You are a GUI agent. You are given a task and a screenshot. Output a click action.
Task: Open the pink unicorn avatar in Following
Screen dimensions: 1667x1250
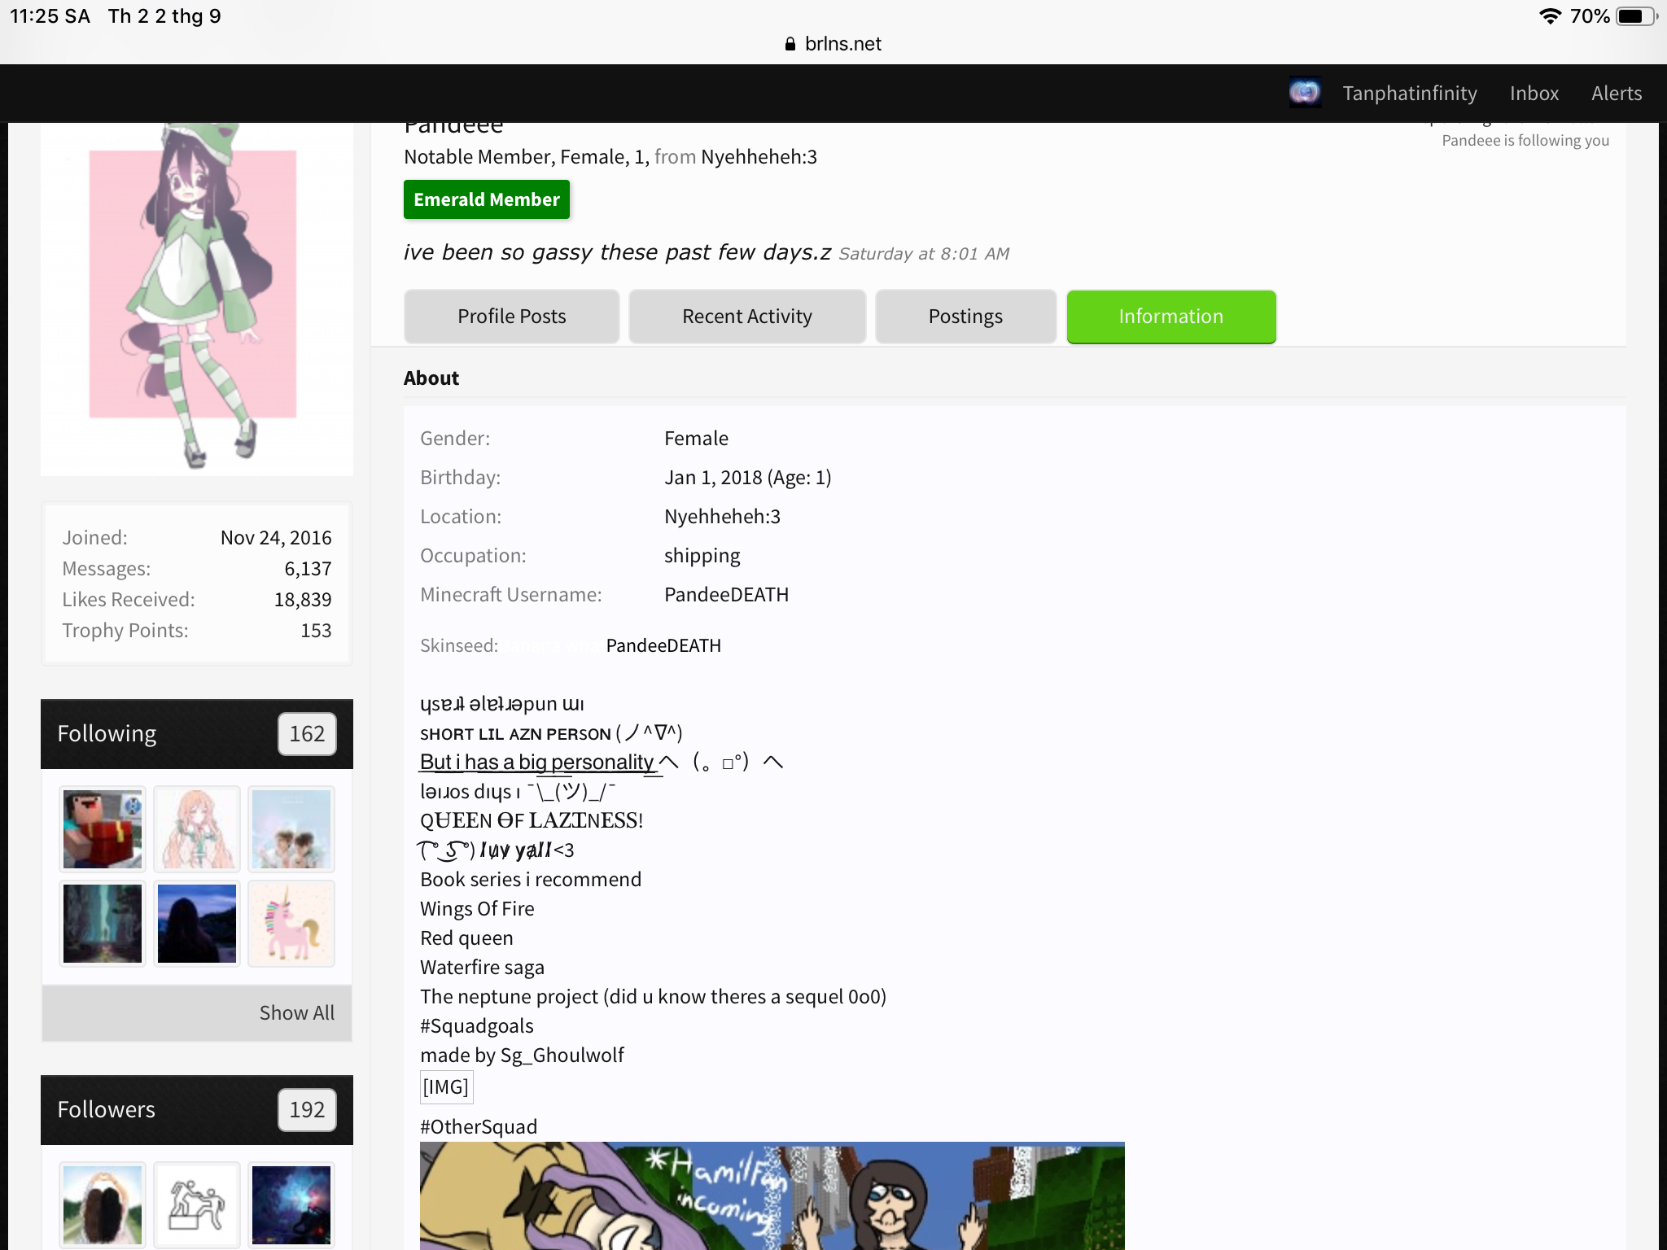coord(291,924)
